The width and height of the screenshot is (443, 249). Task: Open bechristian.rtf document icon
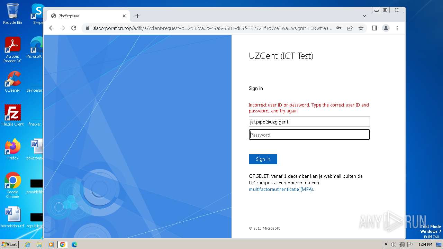pos(12,217)
